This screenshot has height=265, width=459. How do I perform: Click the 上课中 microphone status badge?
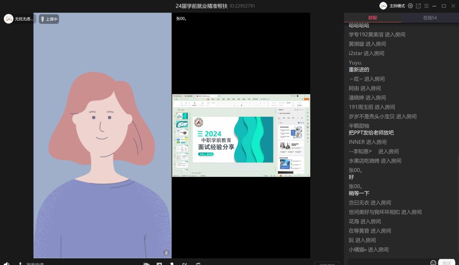click(x=49, y=19)
